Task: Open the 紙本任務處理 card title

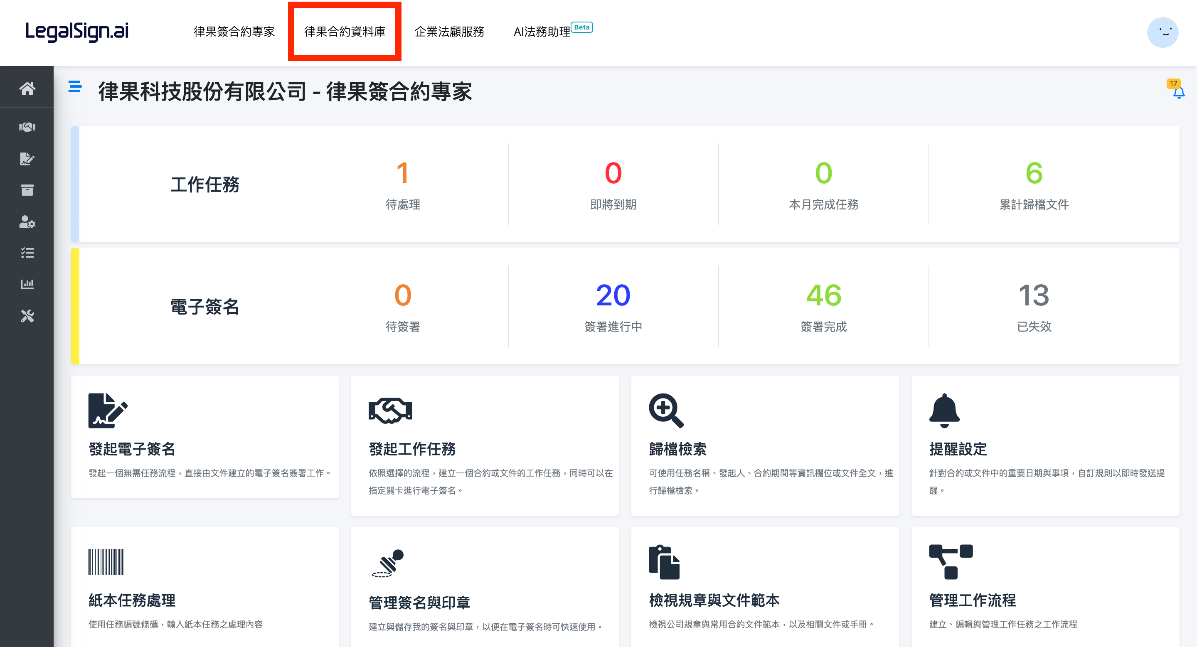Action: [132, 600]
